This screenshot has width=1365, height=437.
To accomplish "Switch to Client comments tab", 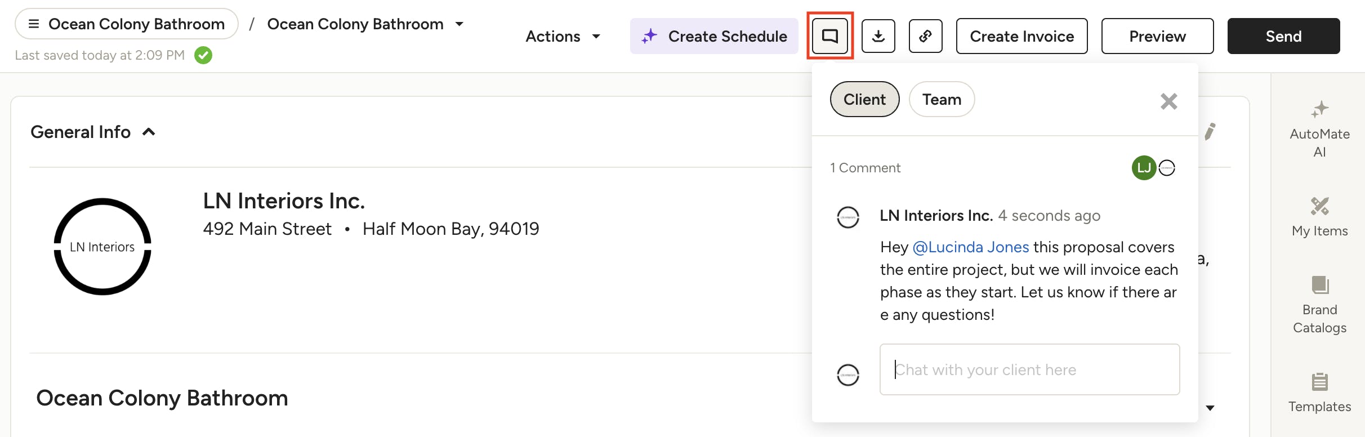I will [x=864, y=99].
